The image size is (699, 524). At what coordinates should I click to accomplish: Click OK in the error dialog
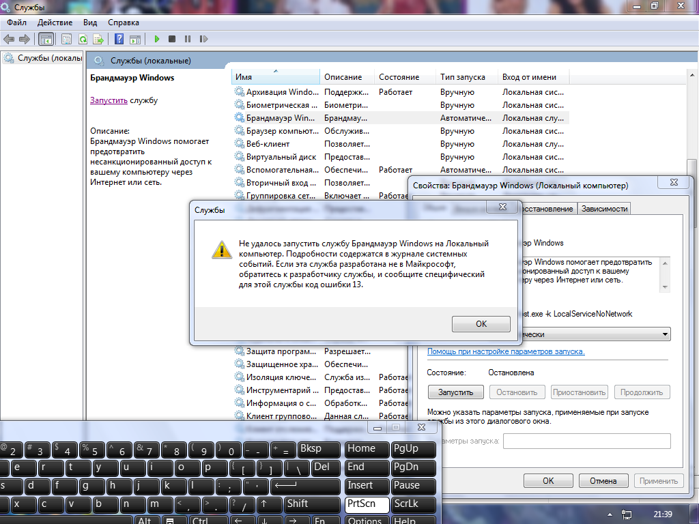pos(481,324)
